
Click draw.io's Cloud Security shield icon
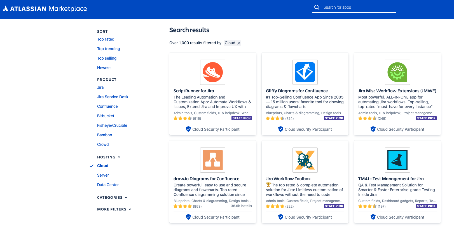click(x=188, y=217)
